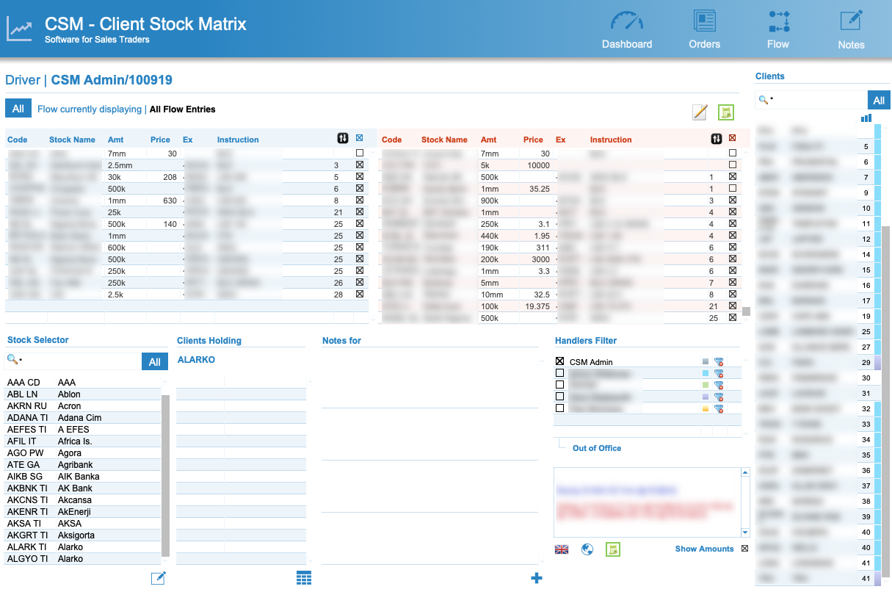The image size is (892, 592).
Task: Open the Dashboard gauge icon
Action: 626,21
